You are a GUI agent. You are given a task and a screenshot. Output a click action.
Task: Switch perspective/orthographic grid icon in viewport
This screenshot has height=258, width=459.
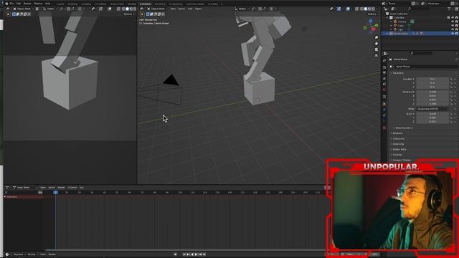(376, 55)
